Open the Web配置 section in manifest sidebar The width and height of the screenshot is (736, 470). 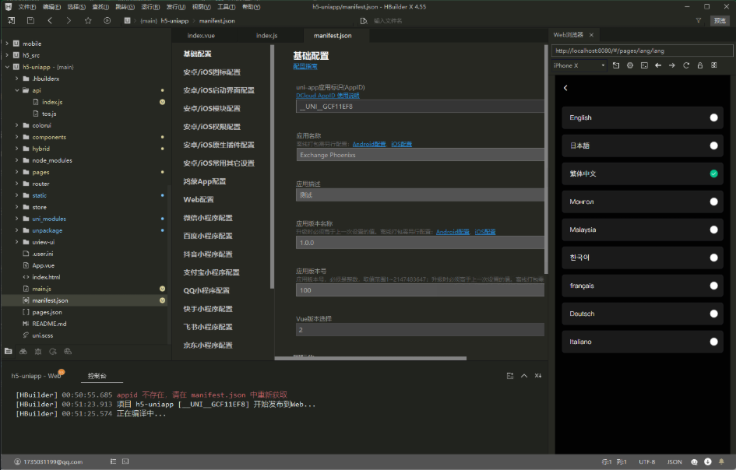coord(199,199)
